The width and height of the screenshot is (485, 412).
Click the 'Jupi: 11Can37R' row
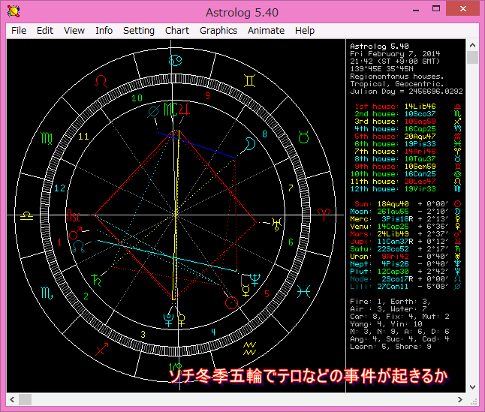[406, 242]
